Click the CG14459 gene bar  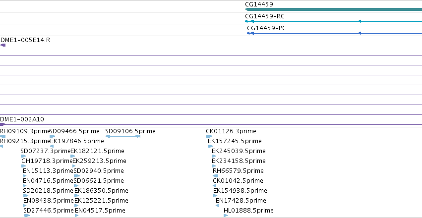click(x=333, y=10)
